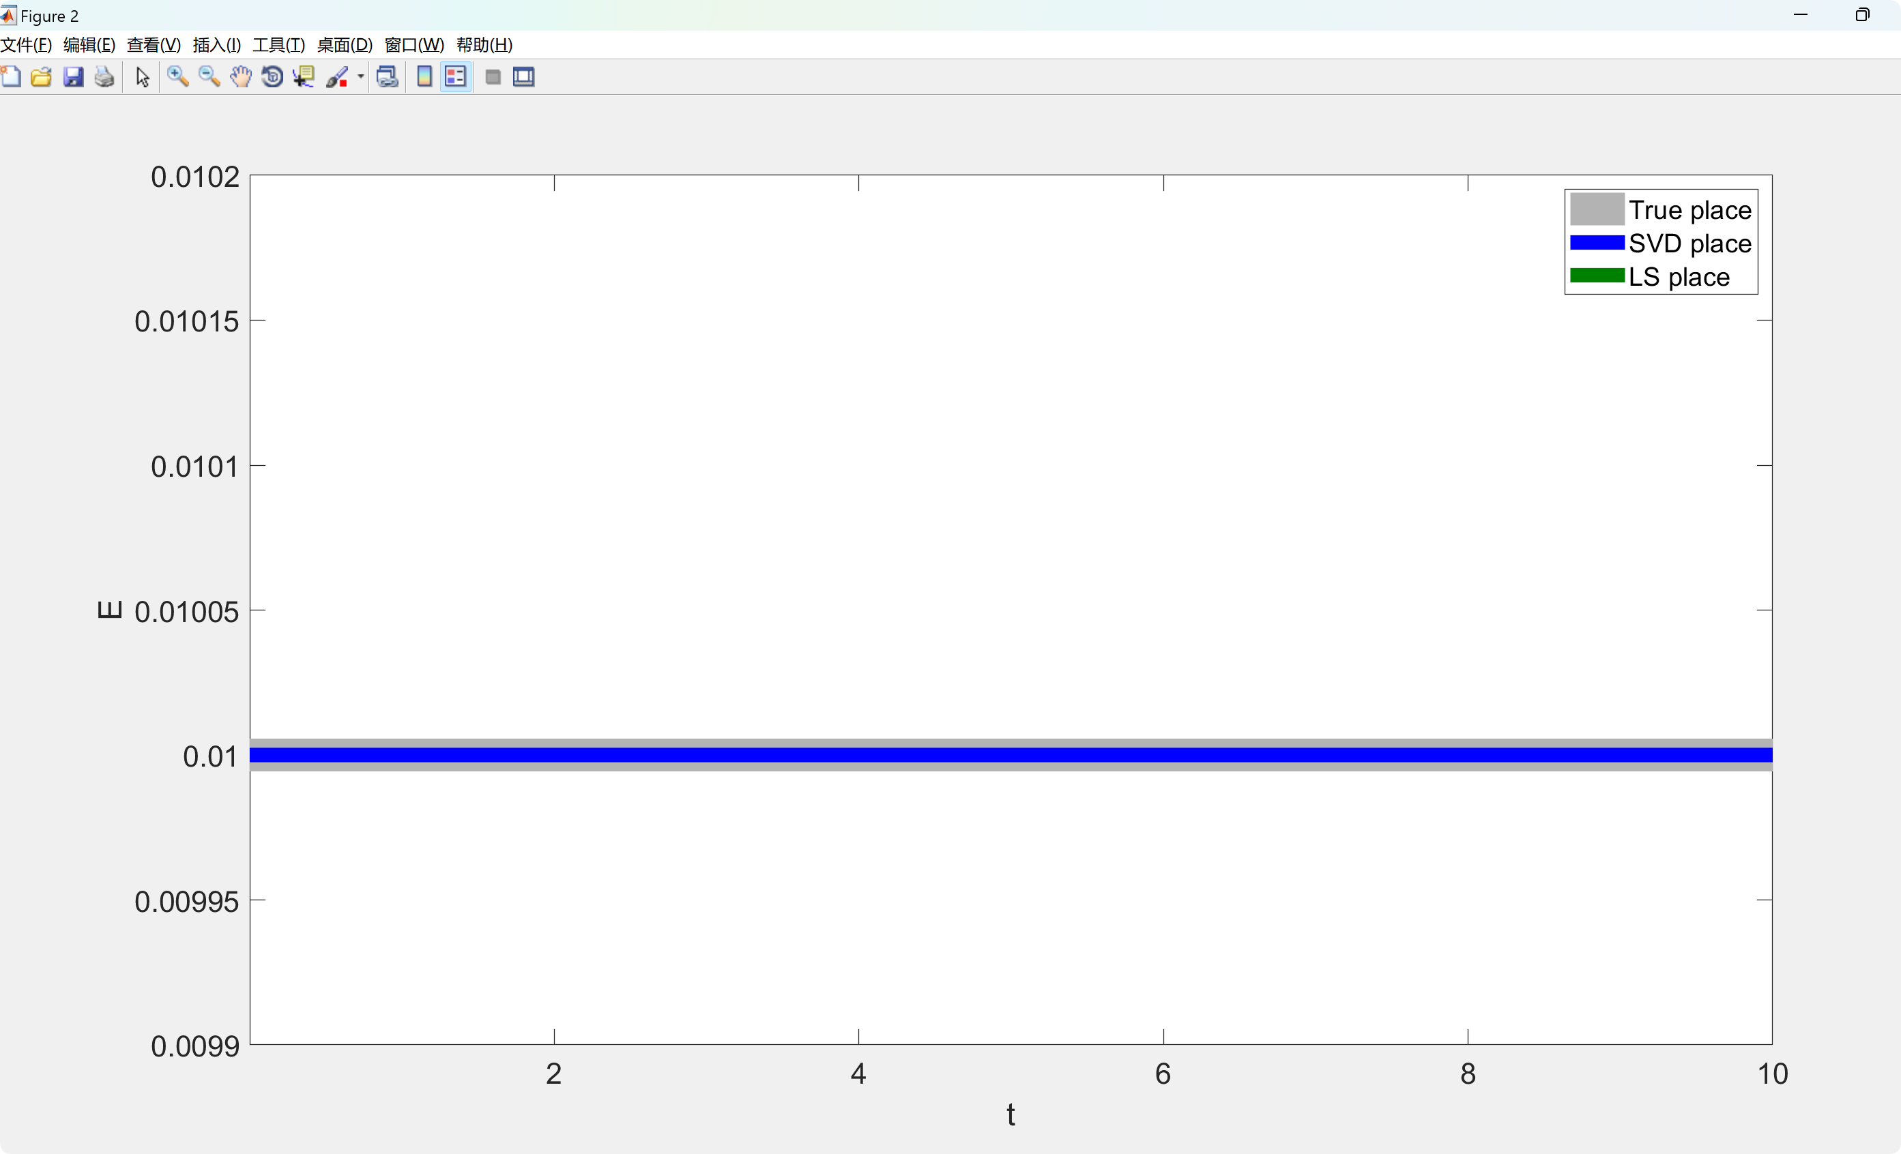The image size is (1901, 1154).
Task: Click the Print Figure icon
Action: click(104, 77)
